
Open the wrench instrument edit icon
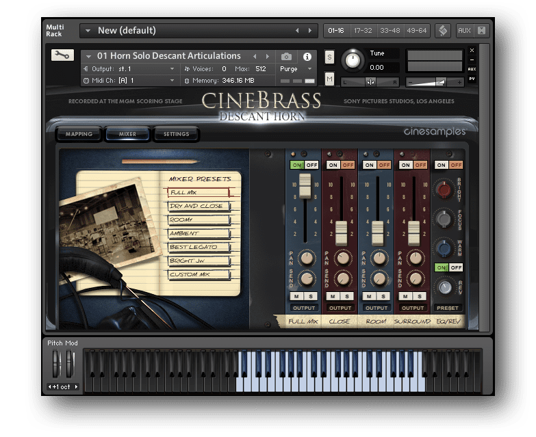click(x=62, y=55)
